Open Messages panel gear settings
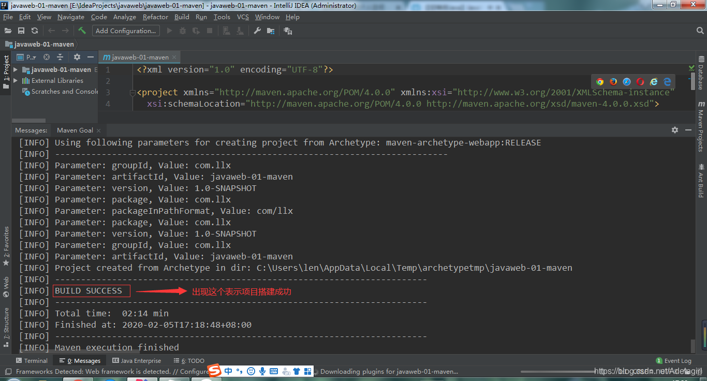 pyautogui.click(x=675, y=130)
